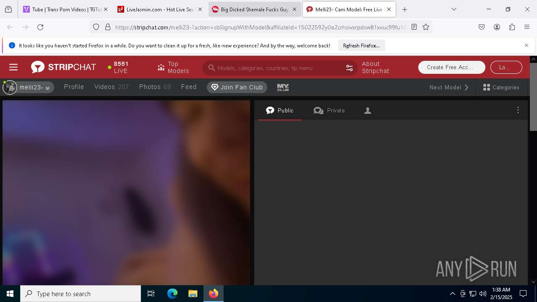
Task: Open the volume control in system tray
Action: pos(483,294)
